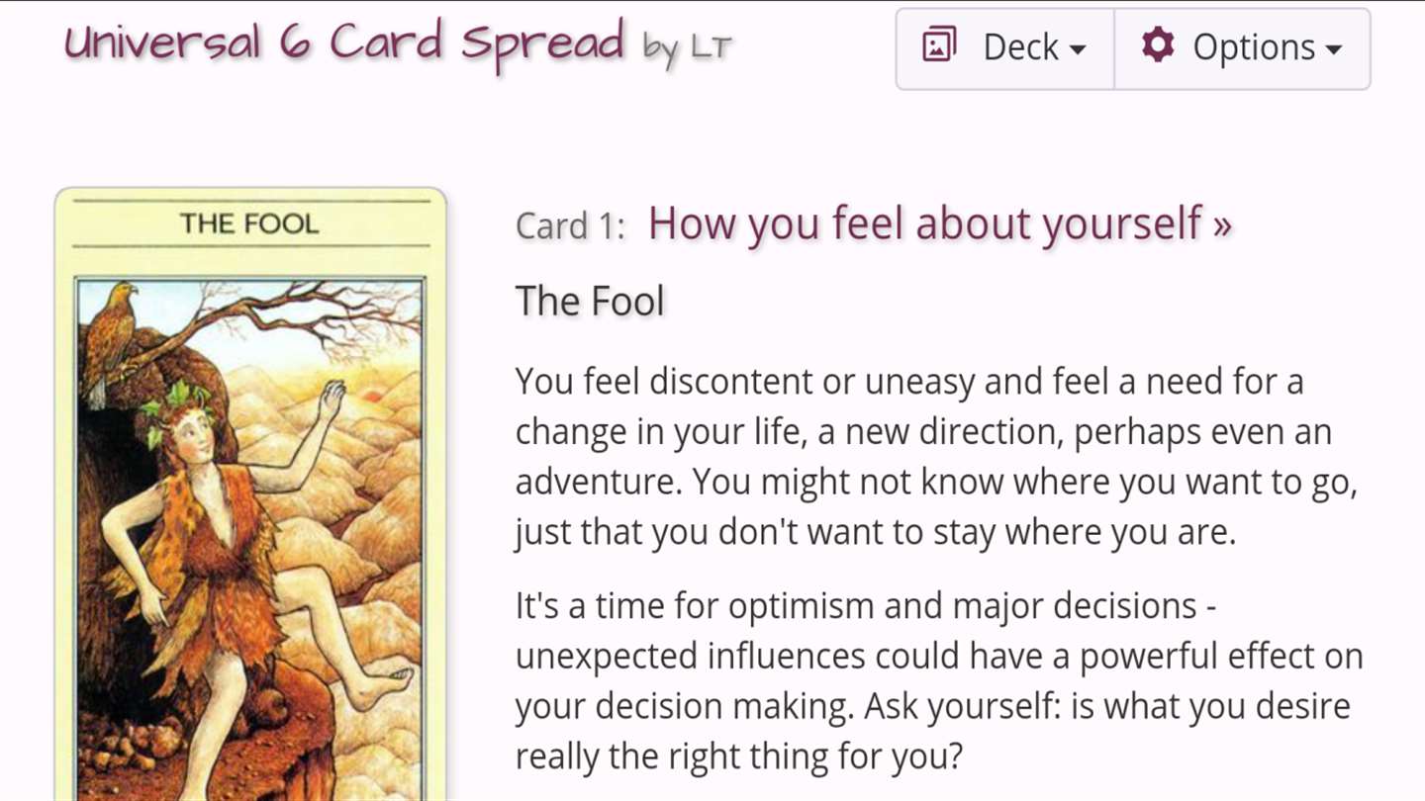1425x801 pixels.
Task: Open the Deck menu
Action: 1005,48
